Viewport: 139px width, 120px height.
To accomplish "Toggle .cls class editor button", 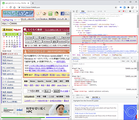I will point(128,61).
